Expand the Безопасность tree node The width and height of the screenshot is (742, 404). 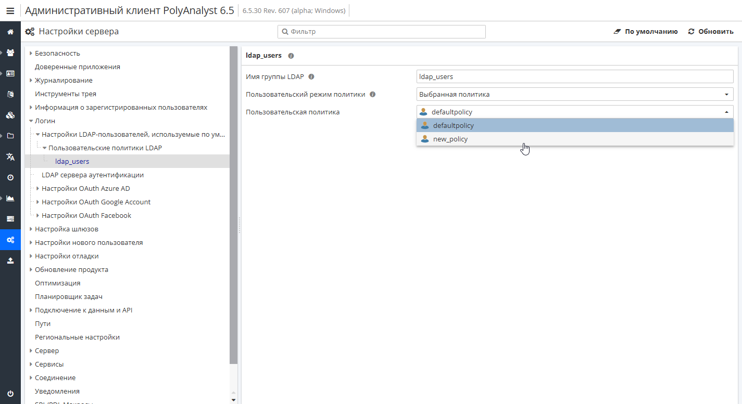click(31, 54)
